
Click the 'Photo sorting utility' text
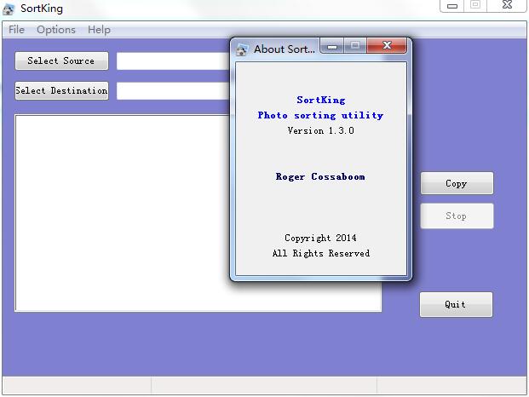[x=320, y=115]
